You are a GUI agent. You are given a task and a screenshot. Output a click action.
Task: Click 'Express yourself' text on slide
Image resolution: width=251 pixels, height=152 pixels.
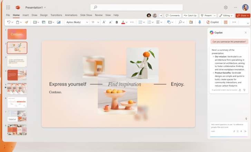pyautogui.click(x=68, y=84)
